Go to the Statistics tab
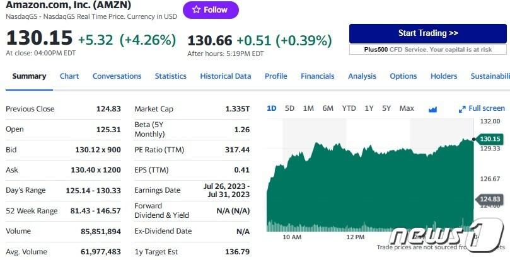 point(171,76)
